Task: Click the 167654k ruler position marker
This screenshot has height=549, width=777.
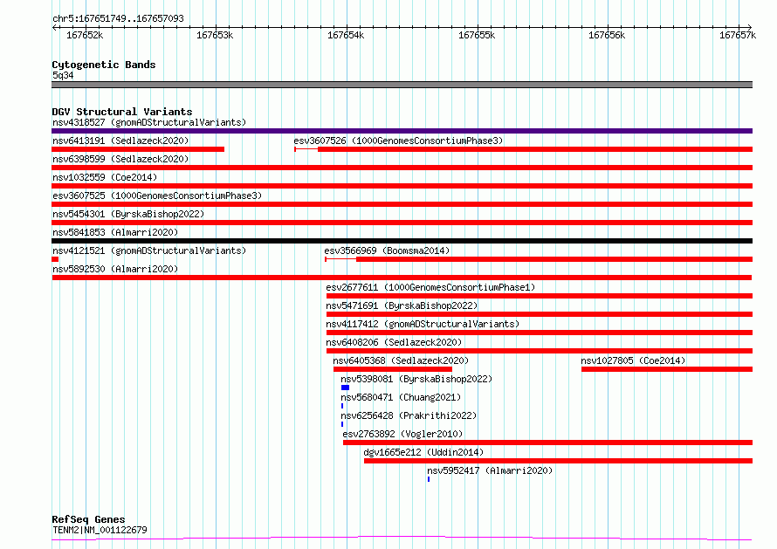Action: pos(346,35)
